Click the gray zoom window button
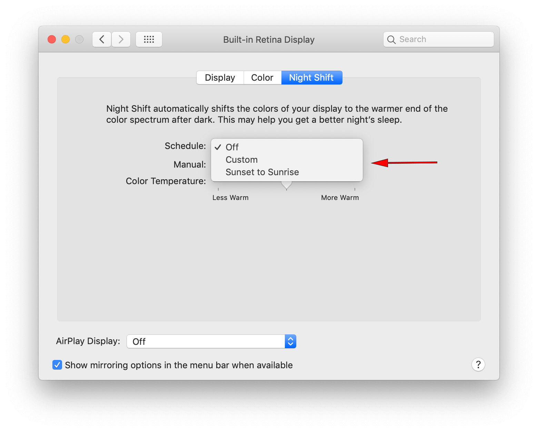The image size is (538, 431). pos(79,39)
